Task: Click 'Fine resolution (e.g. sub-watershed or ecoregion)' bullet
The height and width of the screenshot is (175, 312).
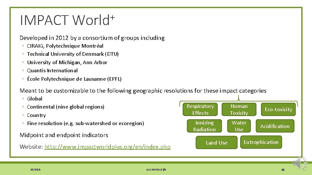Action: coord(85,123)
